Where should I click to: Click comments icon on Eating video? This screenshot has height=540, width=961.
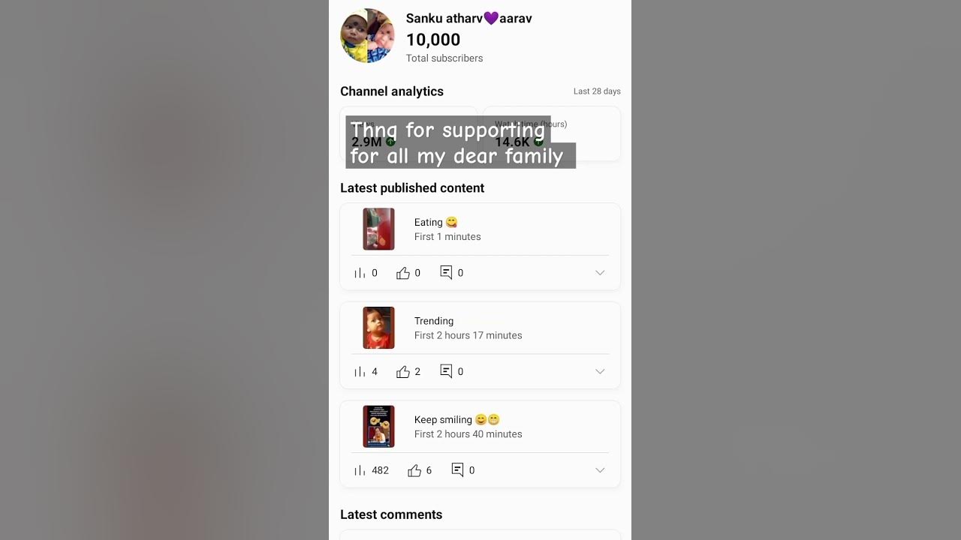pyautogui.click(x=446, y=273)
